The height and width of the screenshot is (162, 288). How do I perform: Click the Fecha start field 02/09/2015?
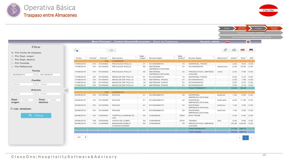pyautogui.click(x=22, y=75)
